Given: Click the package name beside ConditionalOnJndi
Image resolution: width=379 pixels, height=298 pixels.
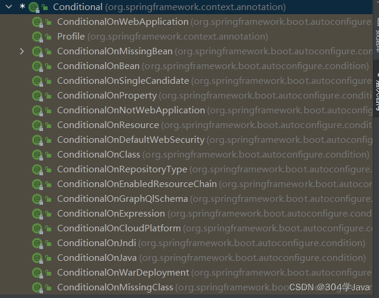Looking at the screenshot, I should tap(252, 244).
